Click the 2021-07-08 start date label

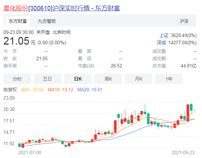tap(30, 152)
